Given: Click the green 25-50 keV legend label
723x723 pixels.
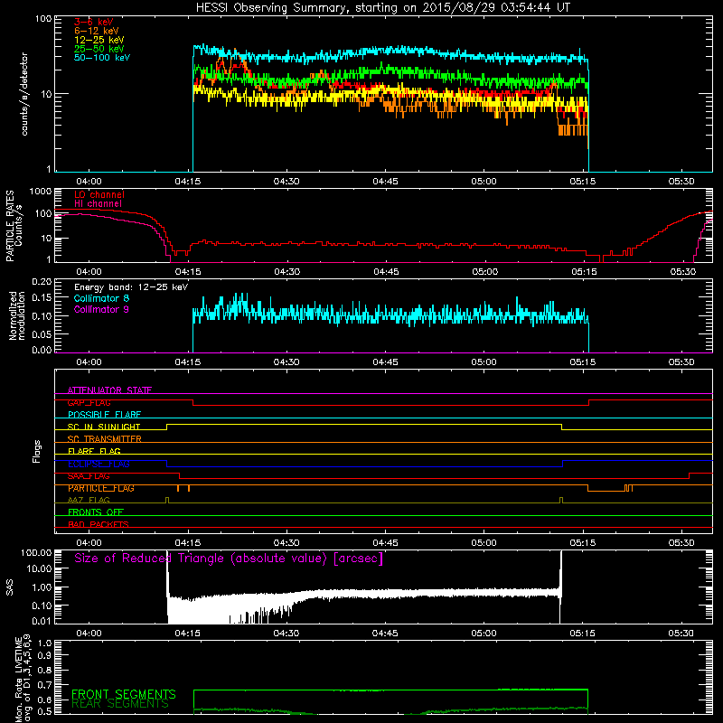Looking at the screenshot, I should (x=99, y=49).
